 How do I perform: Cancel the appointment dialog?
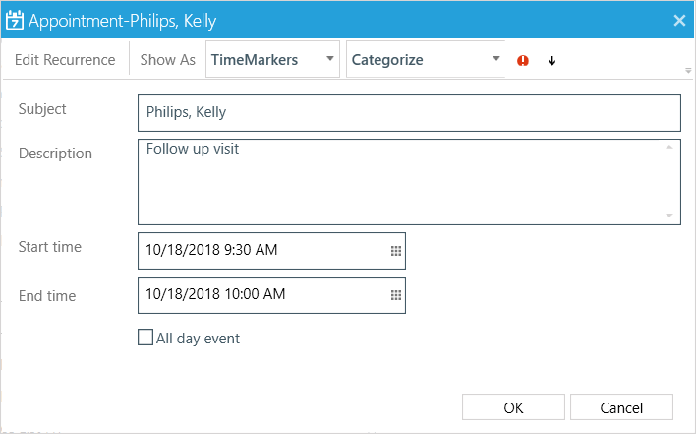(x=621, y=406)
